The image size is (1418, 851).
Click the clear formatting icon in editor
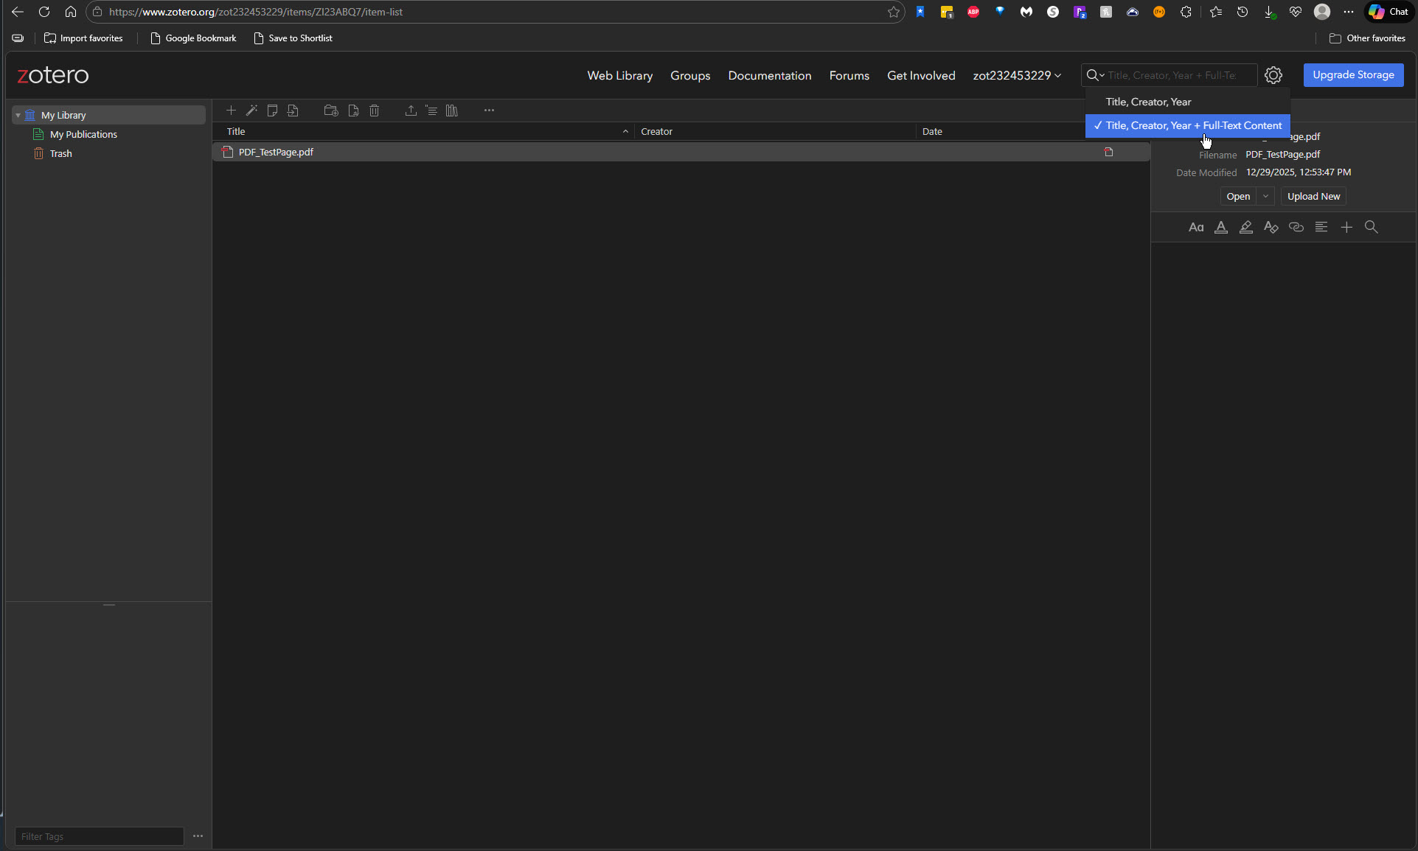click(x=1271, y=227)
